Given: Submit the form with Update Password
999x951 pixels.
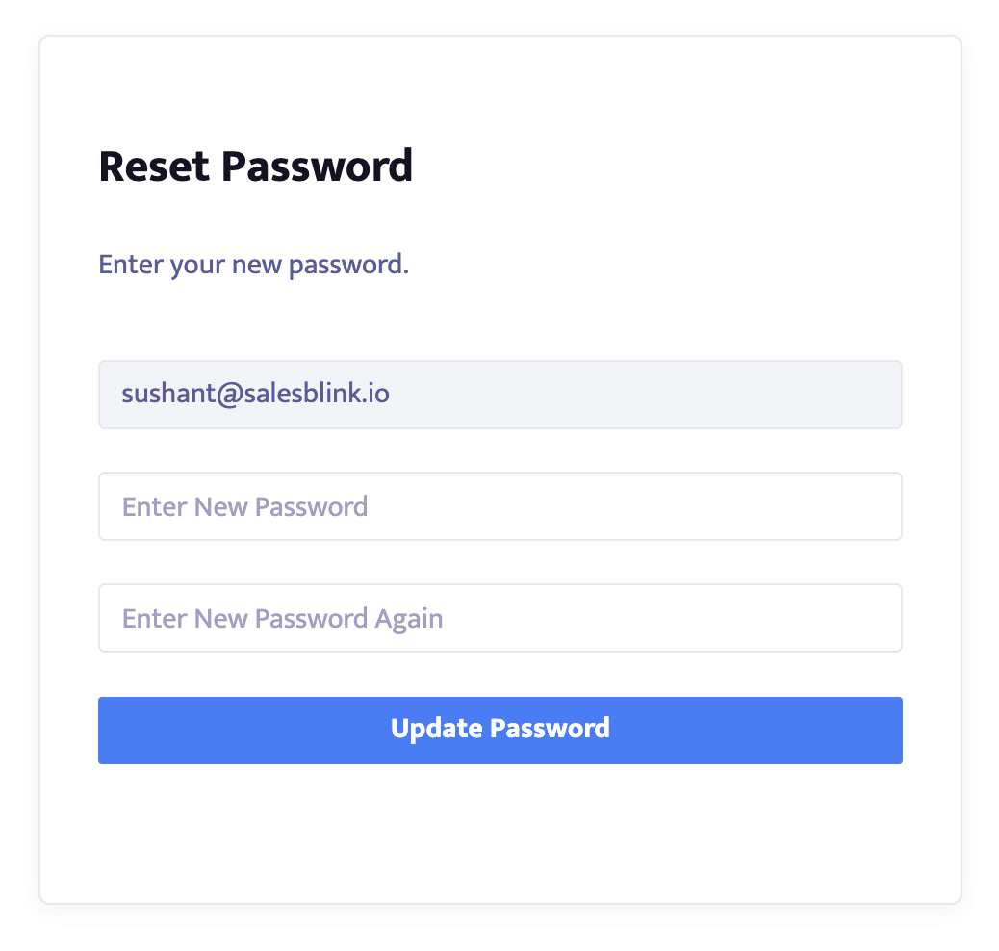Looking at the screenshot, I should pyautogui.click(x=500, y=730).
